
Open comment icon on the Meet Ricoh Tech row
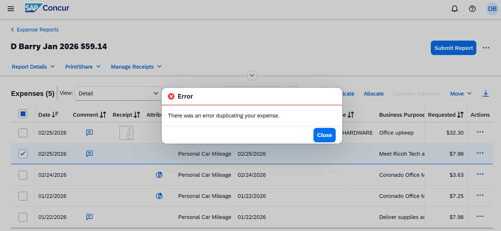pyautogui.click(x=89, y=154)
